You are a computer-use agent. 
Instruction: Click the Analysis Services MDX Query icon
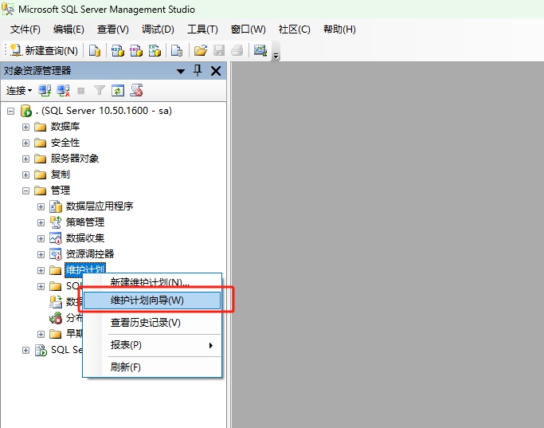(x=118, y=51)
